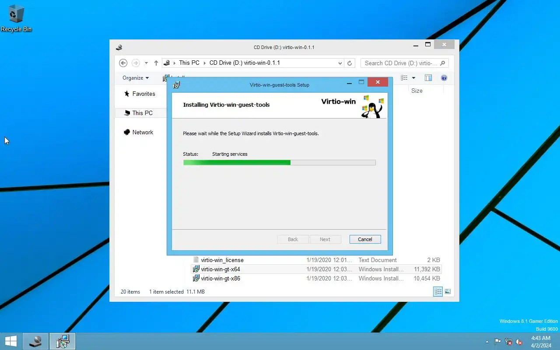Click the search magnifier icon
The height and width of the screenshot is (350, 560).
[x=443, y=63]
